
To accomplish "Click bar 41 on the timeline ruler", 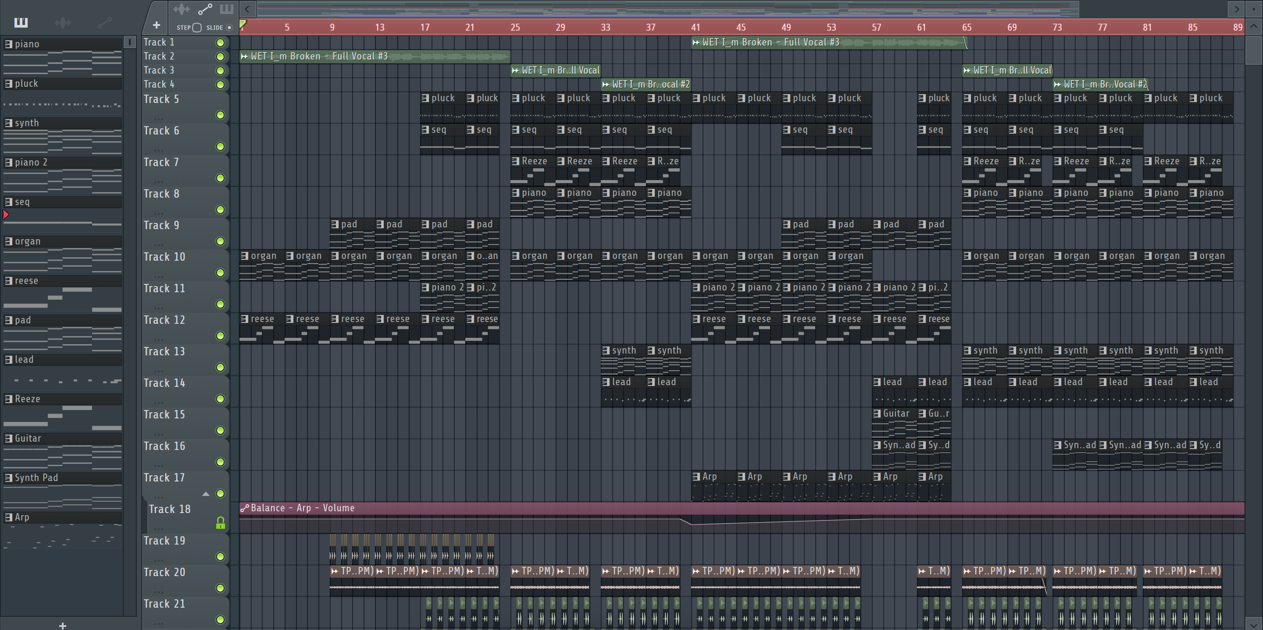I will tap(695, 28).
